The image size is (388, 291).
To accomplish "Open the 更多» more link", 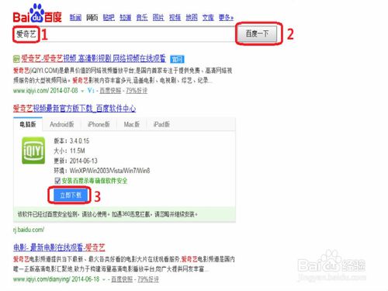I will tap(226, 18).
